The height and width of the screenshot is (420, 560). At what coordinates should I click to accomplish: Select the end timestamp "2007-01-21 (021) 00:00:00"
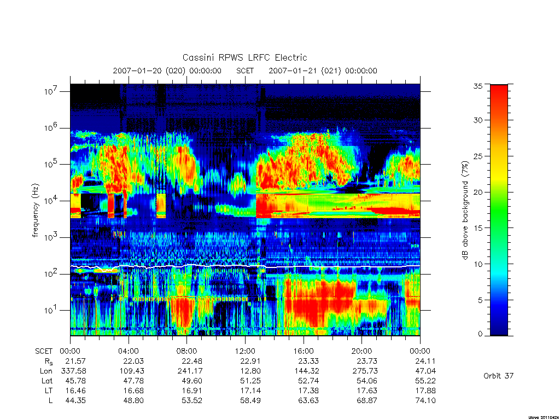[323, 71]
